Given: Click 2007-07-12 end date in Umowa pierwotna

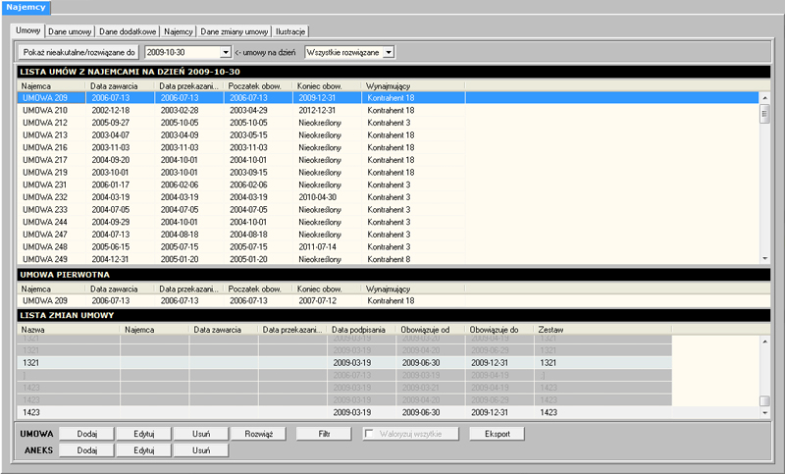Looking at the screenshot, I should (x=317, y=301).
